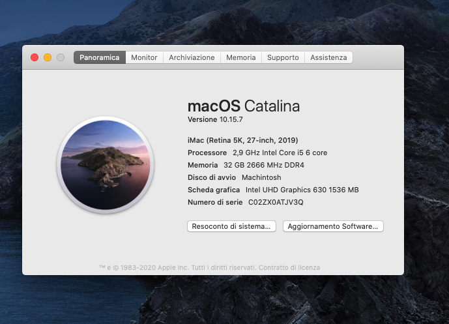Click the Versione 10.15.7 text

pyautogui.click(x=215, y=119)
